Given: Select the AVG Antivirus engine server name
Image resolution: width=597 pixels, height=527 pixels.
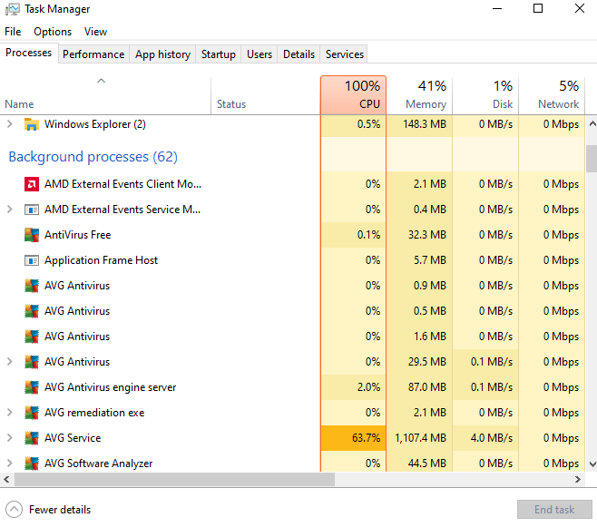Looking at the screenshot, I should click(x=110, y=387).
